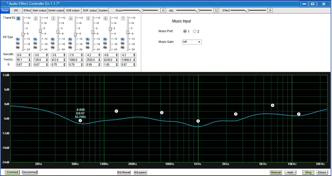Switch to the Effect tab

[27, 10]
